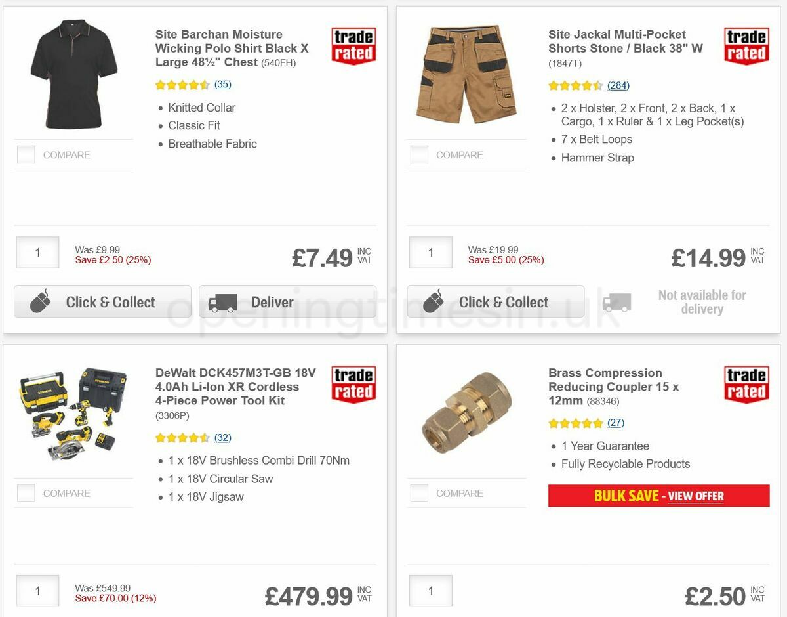Toggle the Compare checkbox for the polo shirt
787x617 pixels.
point(26,154)
